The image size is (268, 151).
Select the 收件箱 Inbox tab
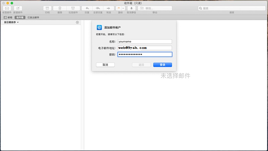(x=20, y=17)
